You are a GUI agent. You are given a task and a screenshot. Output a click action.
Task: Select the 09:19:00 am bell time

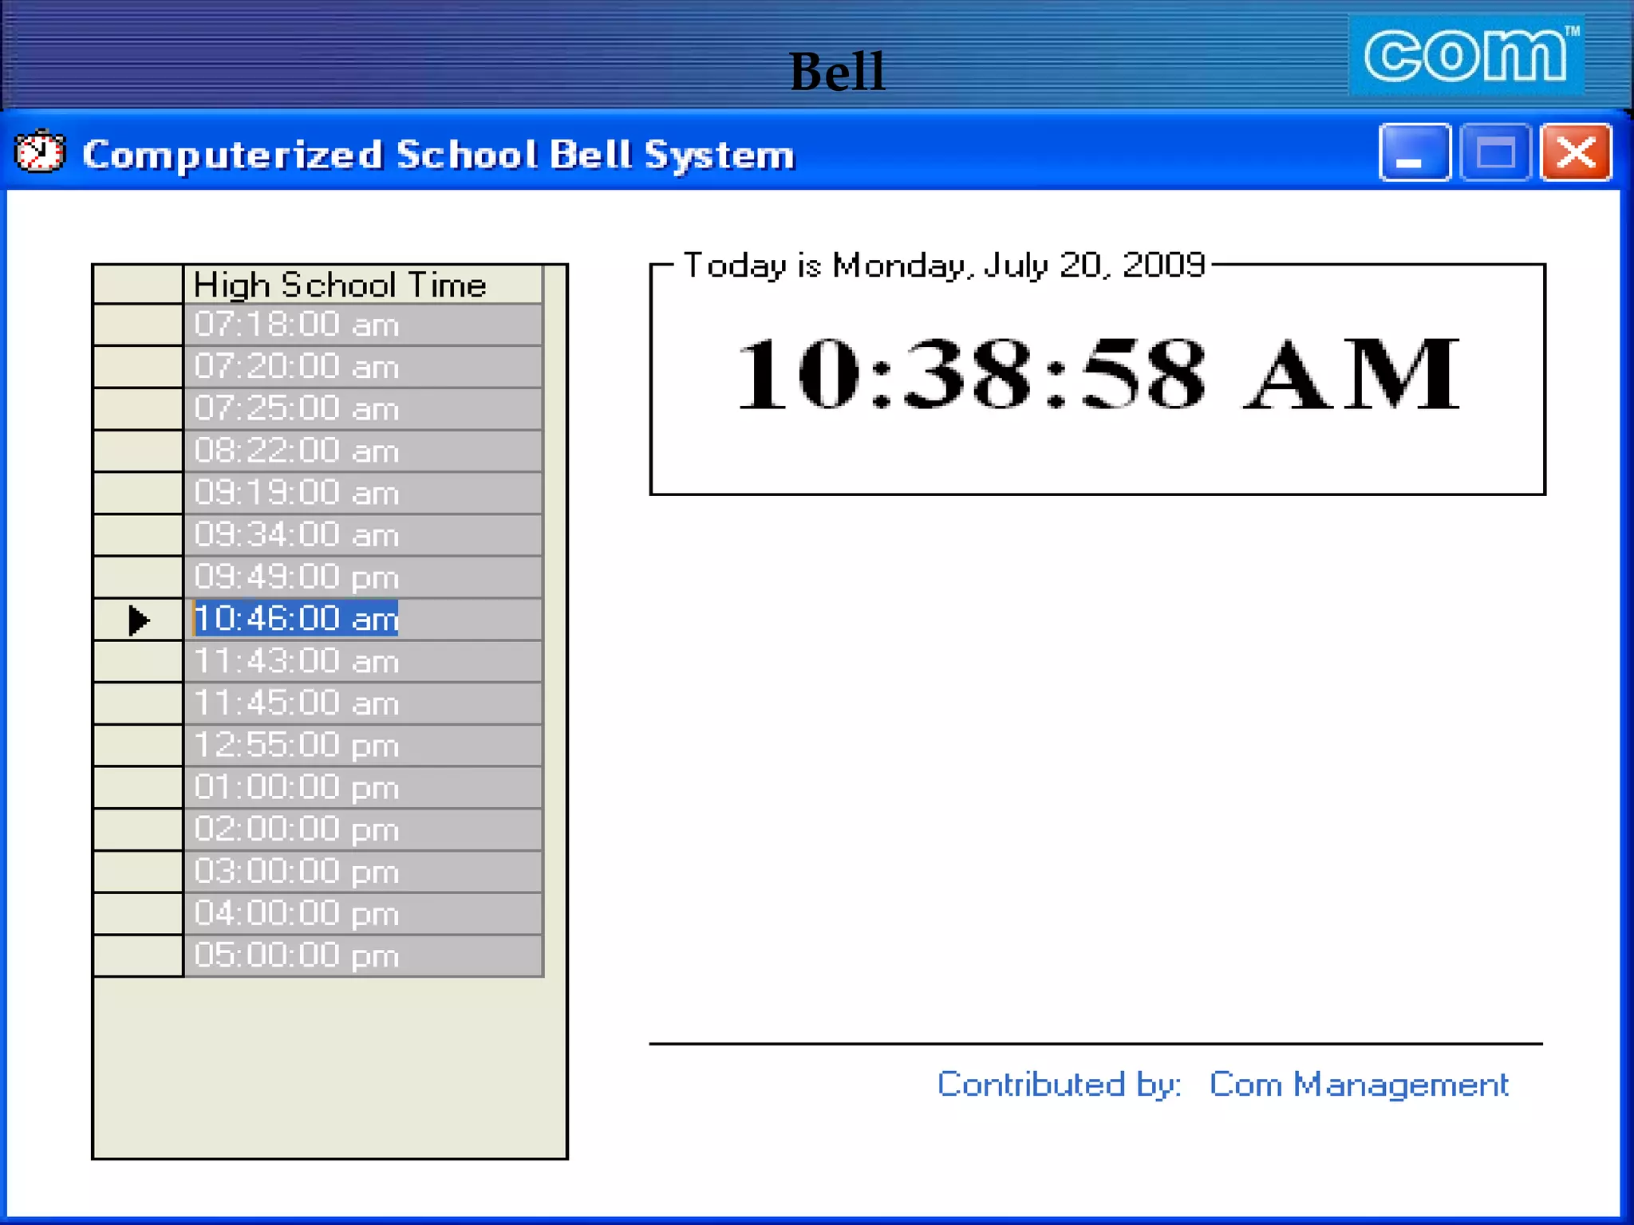(363, 493)
